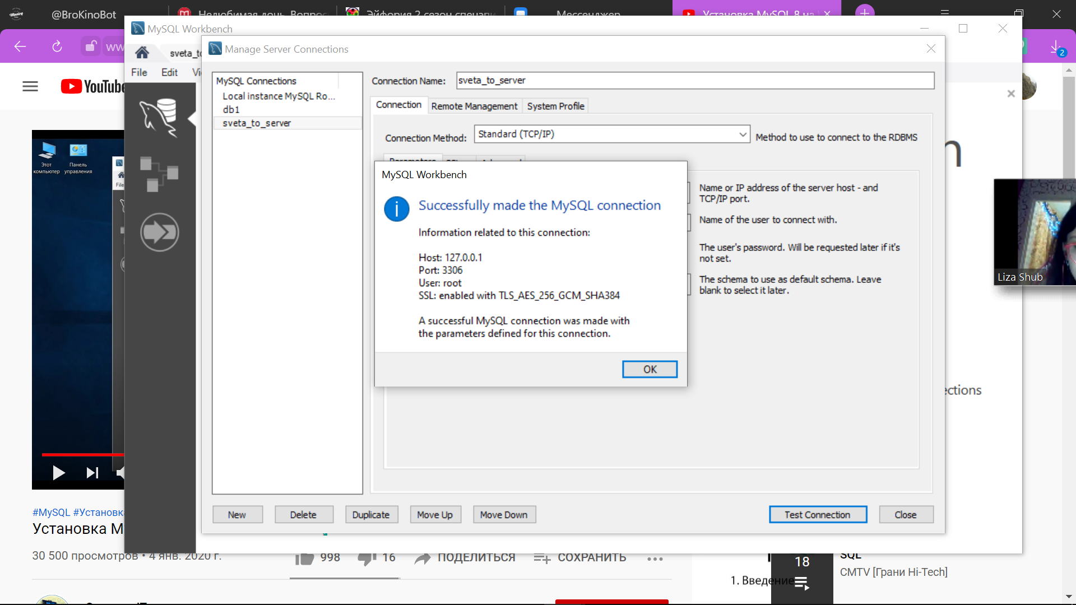Image resolution: width=1076 pixels, height=605 pixels.
Task: Skip to the next video
Action: [92, 473]
